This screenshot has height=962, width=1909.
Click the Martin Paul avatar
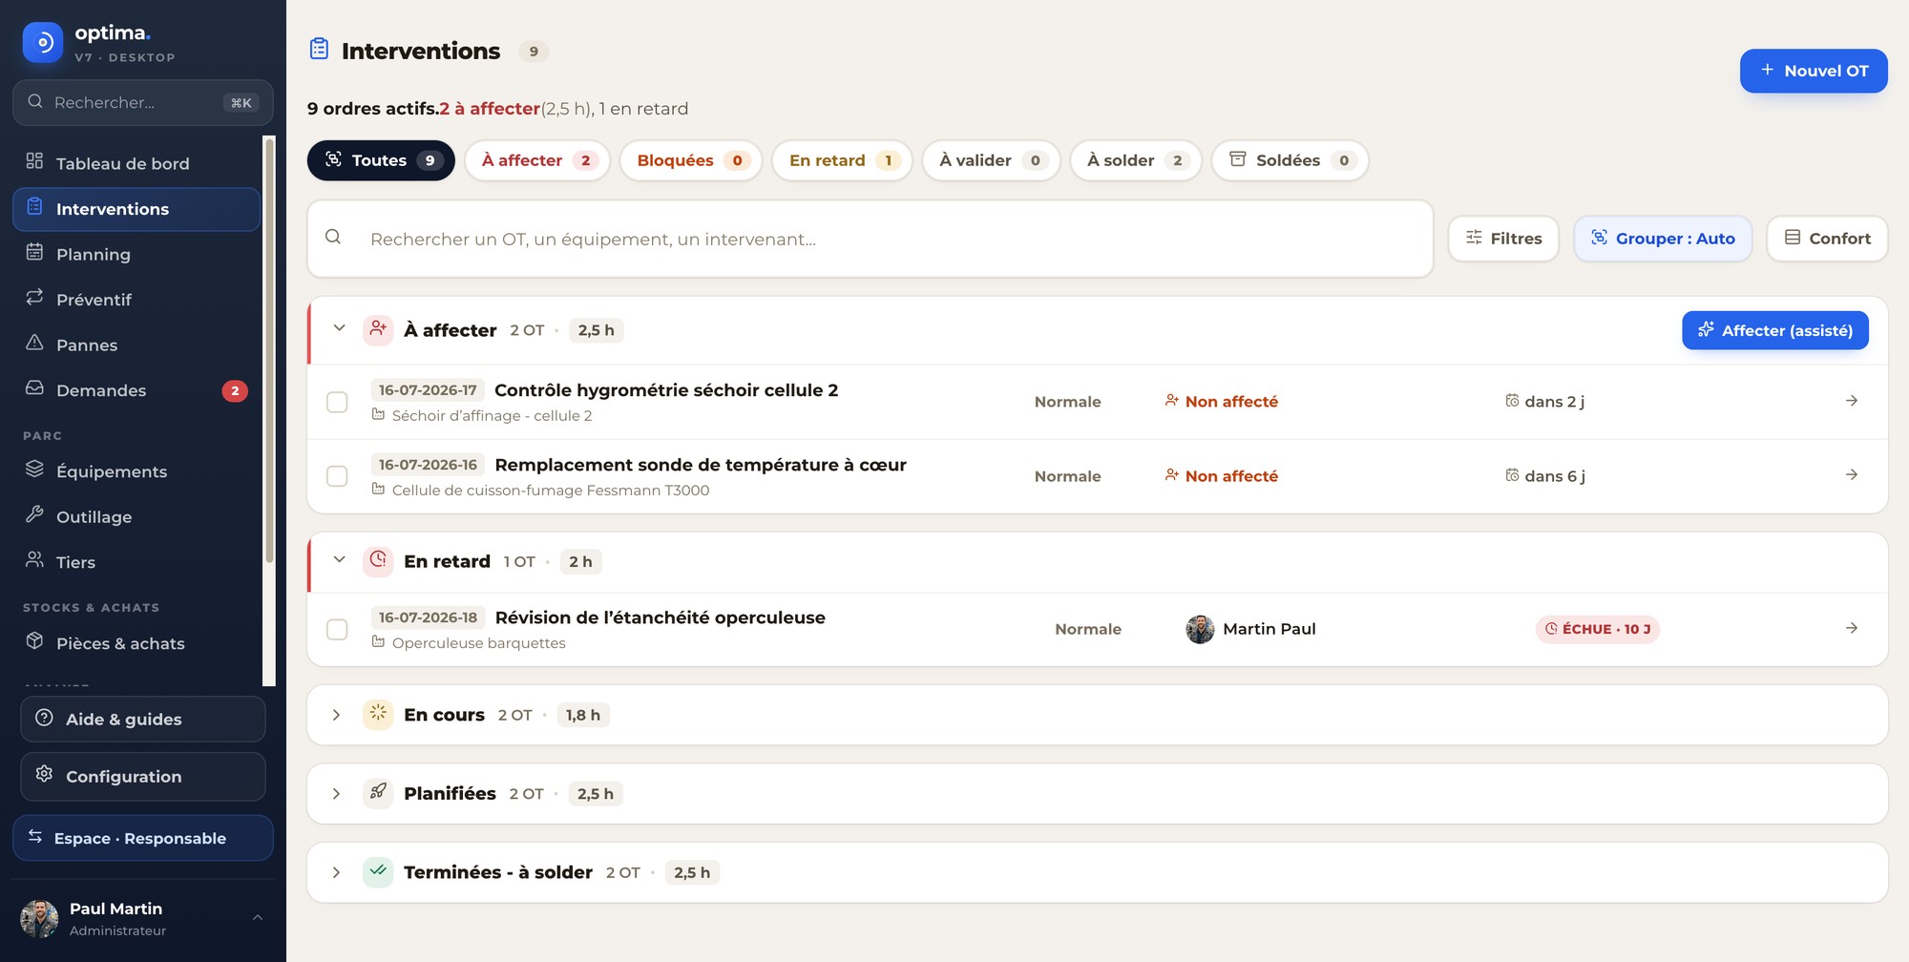1200,629
